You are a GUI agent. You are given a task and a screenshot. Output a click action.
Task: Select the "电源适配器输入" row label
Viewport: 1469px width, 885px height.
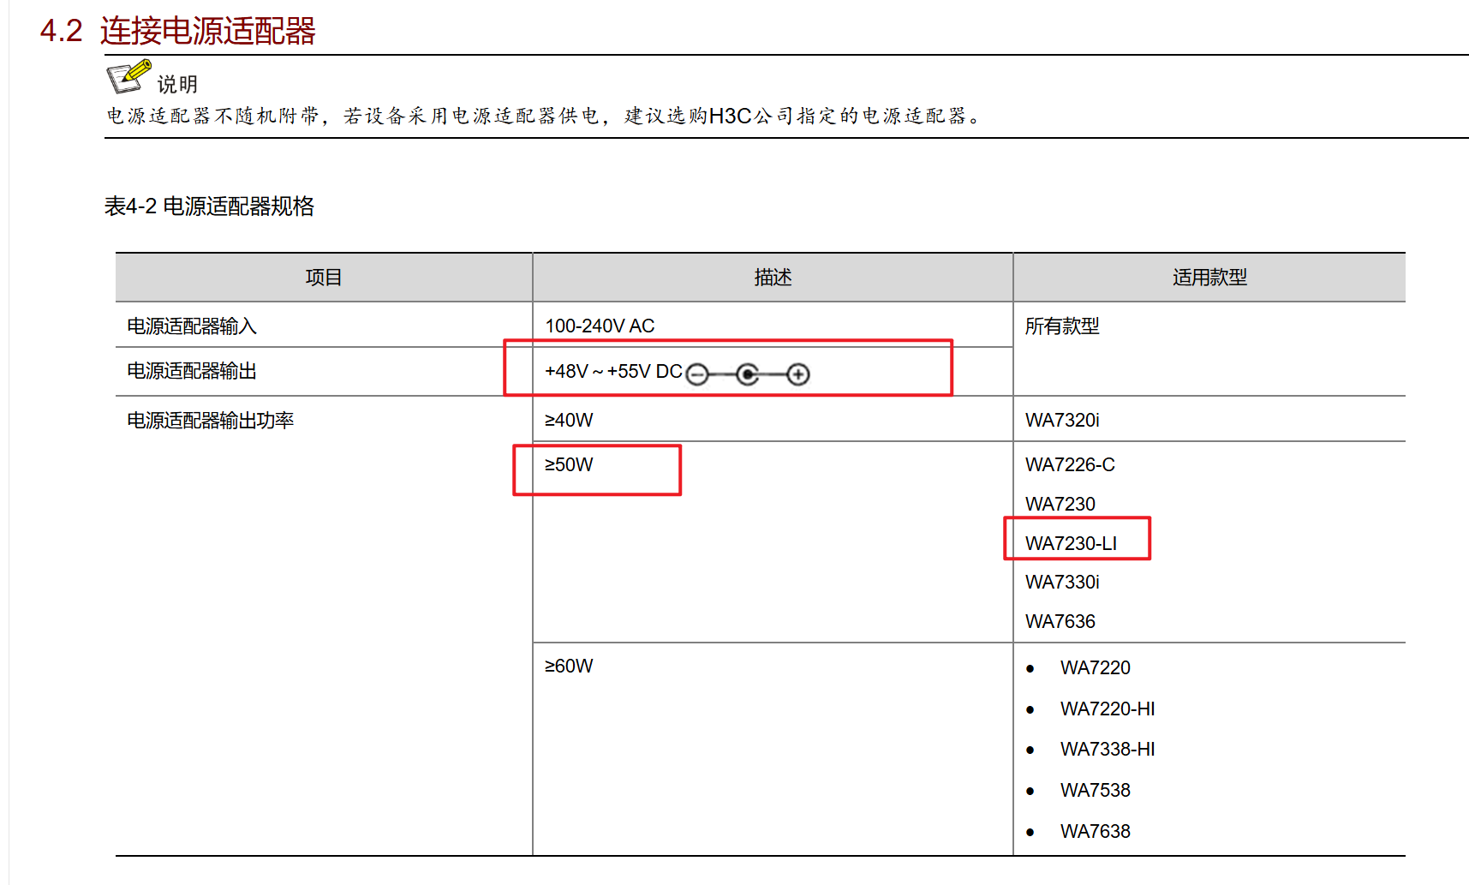192,326
